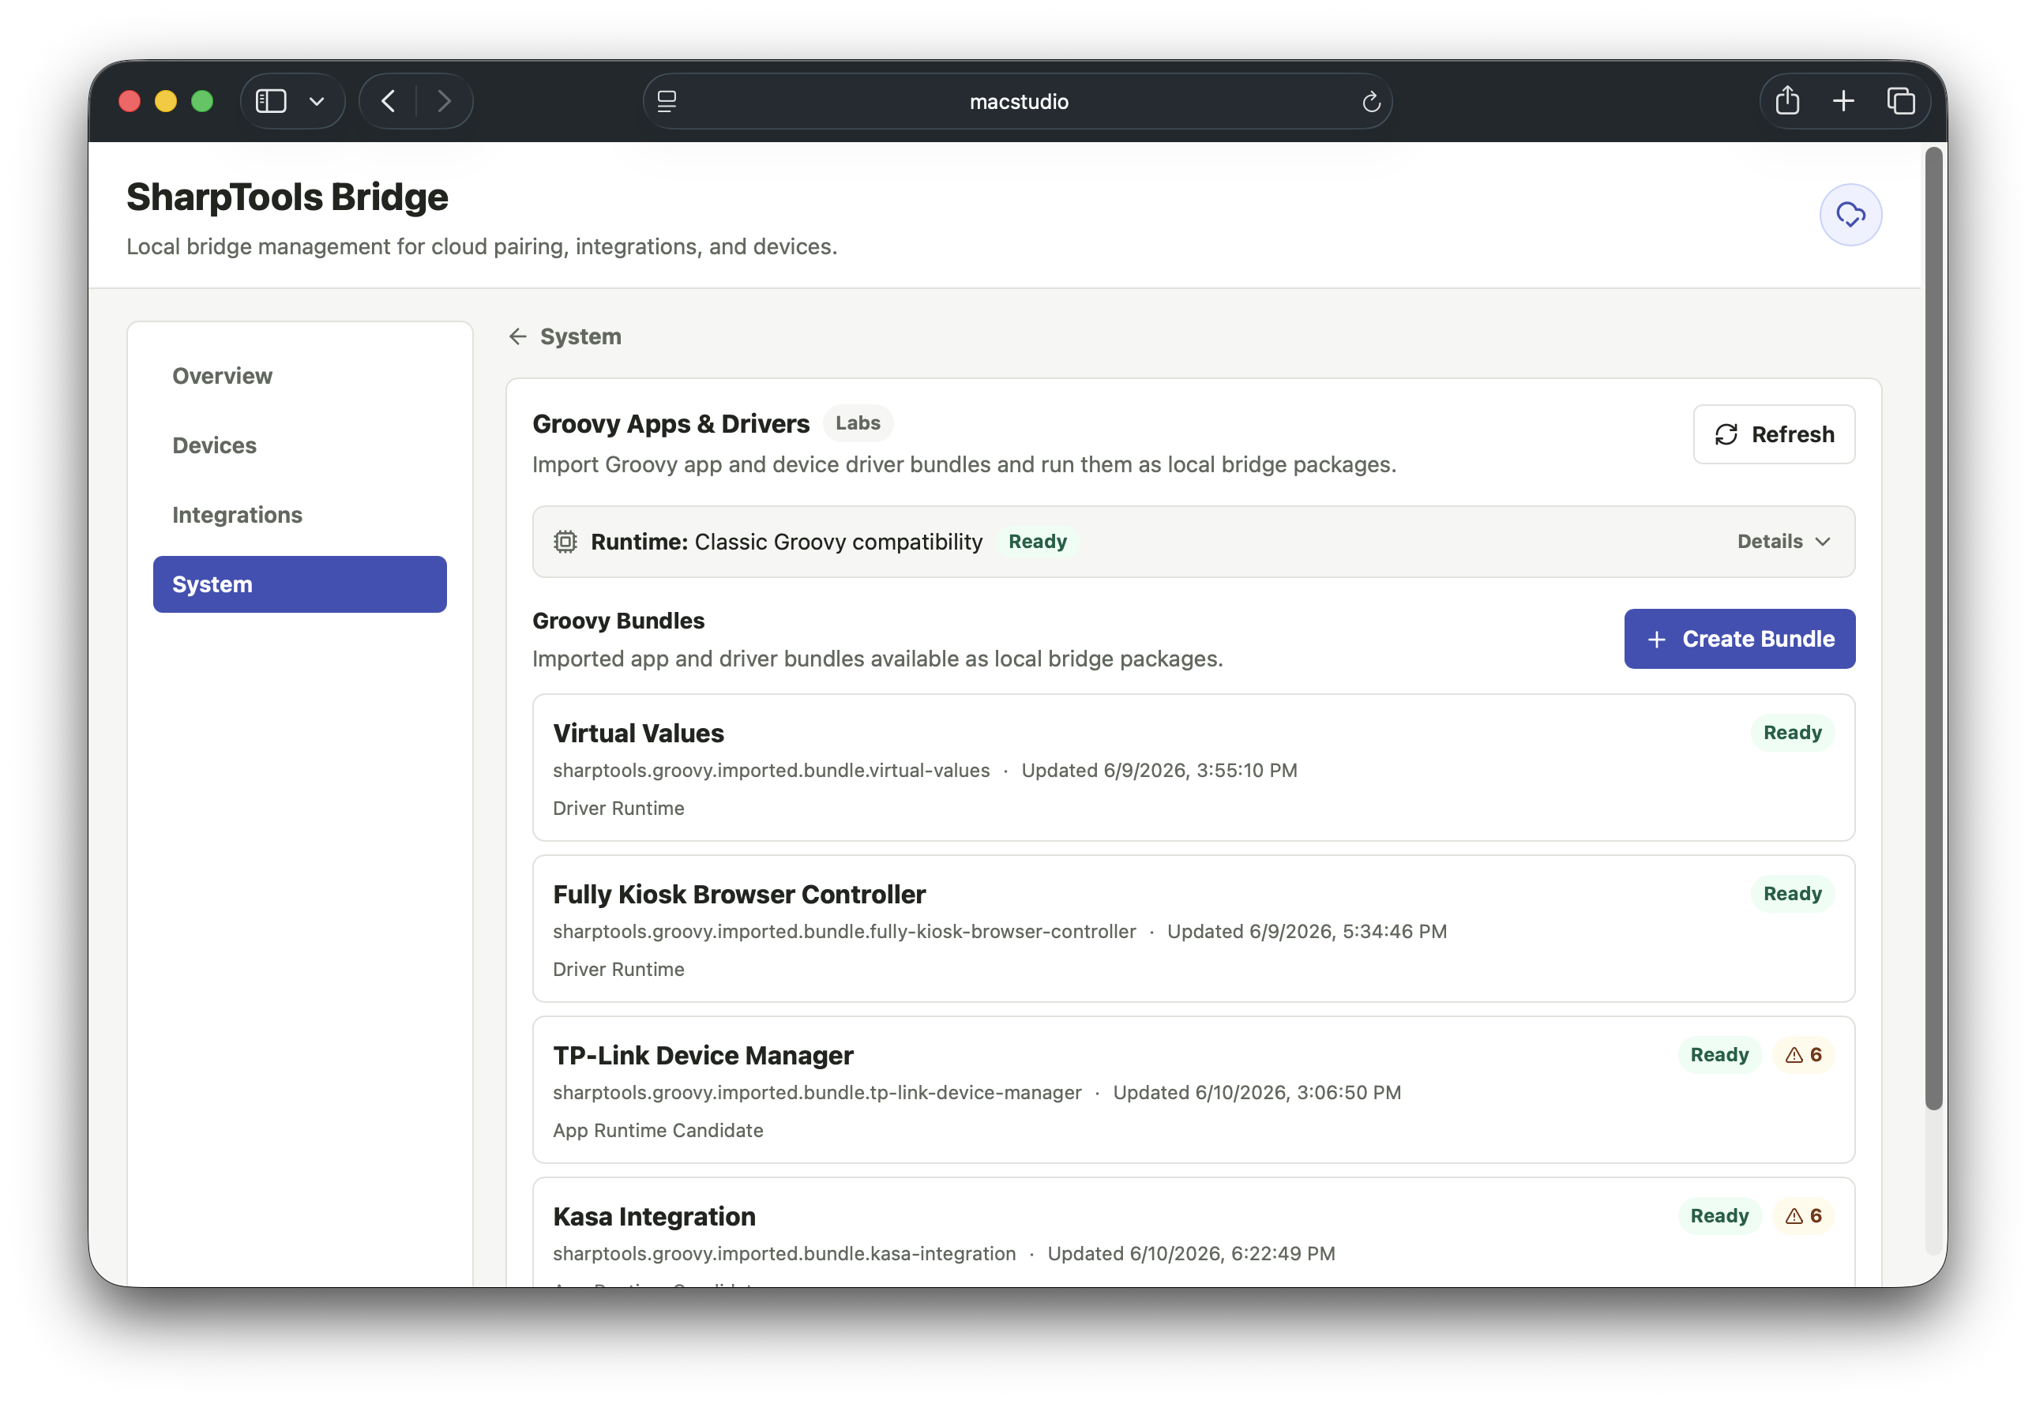Click the page settings icon in address bar
Image resolution: width=2036 pixels, height=1404 pixels.
667,101
